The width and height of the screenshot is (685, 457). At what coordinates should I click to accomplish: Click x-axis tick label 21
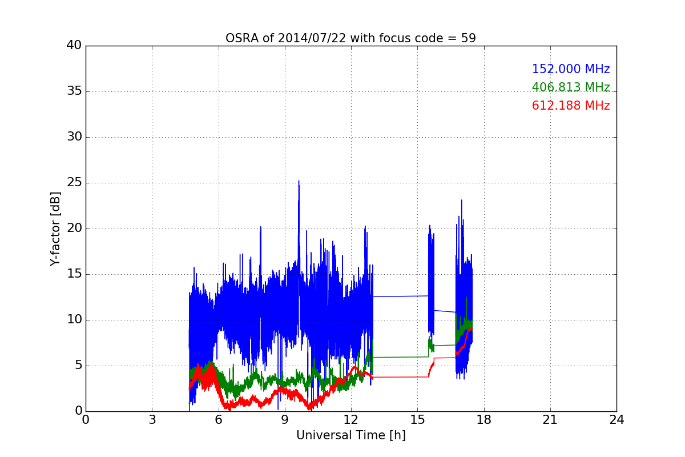pos(550,420)
